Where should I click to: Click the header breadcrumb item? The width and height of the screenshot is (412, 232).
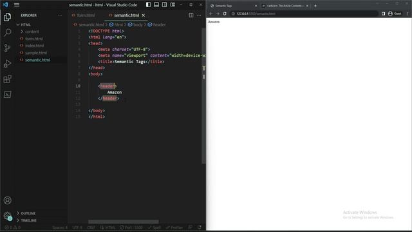[x=156, y=24]
